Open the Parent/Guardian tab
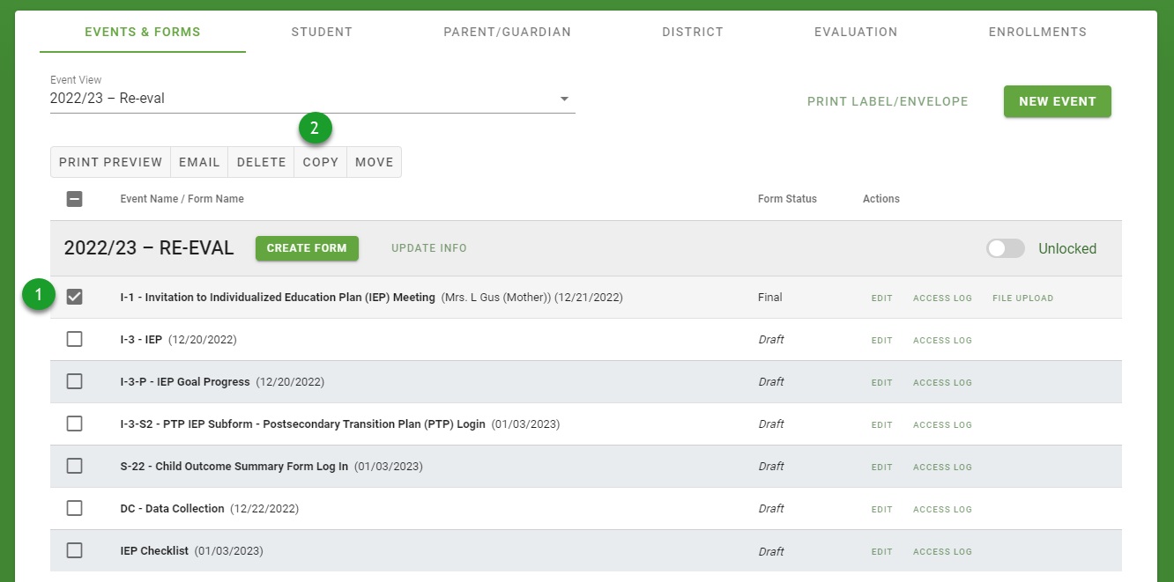The image size is (1174, 582). tap(507, 32)
